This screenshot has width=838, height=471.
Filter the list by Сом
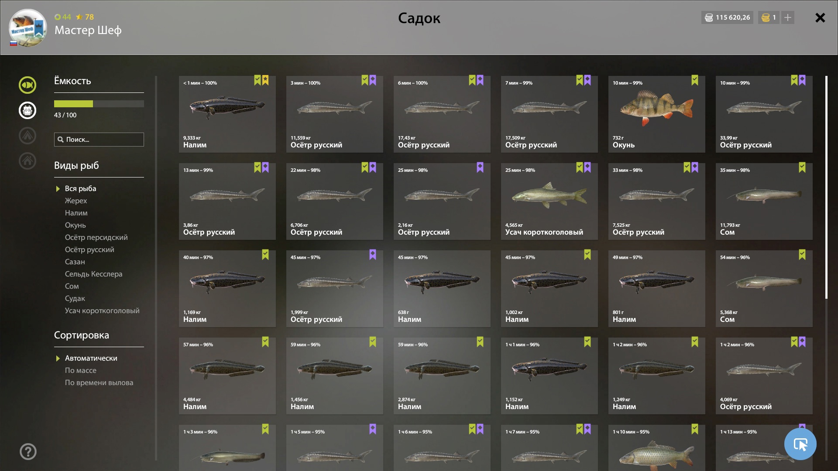coord(72,286)
